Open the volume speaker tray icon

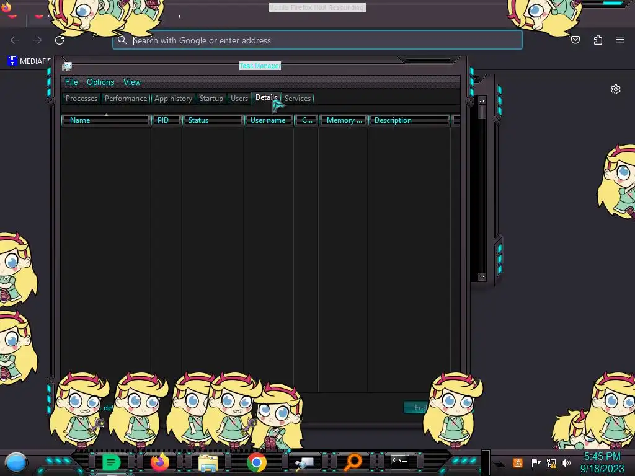coord(566,462)
